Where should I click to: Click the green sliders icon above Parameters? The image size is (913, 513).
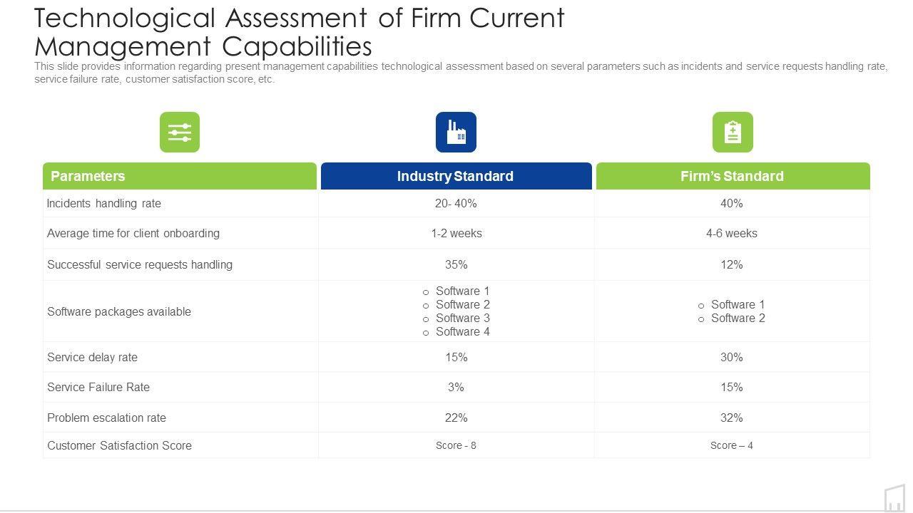[180, 133]
